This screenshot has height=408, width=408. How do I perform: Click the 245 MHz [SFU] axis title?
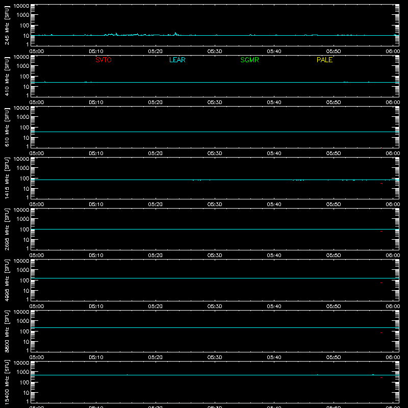pyautogui.click(x=7, y=25)
